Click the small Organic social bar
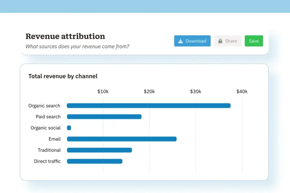The width and height of the screenshot is (290, 193). coord(69,128)
